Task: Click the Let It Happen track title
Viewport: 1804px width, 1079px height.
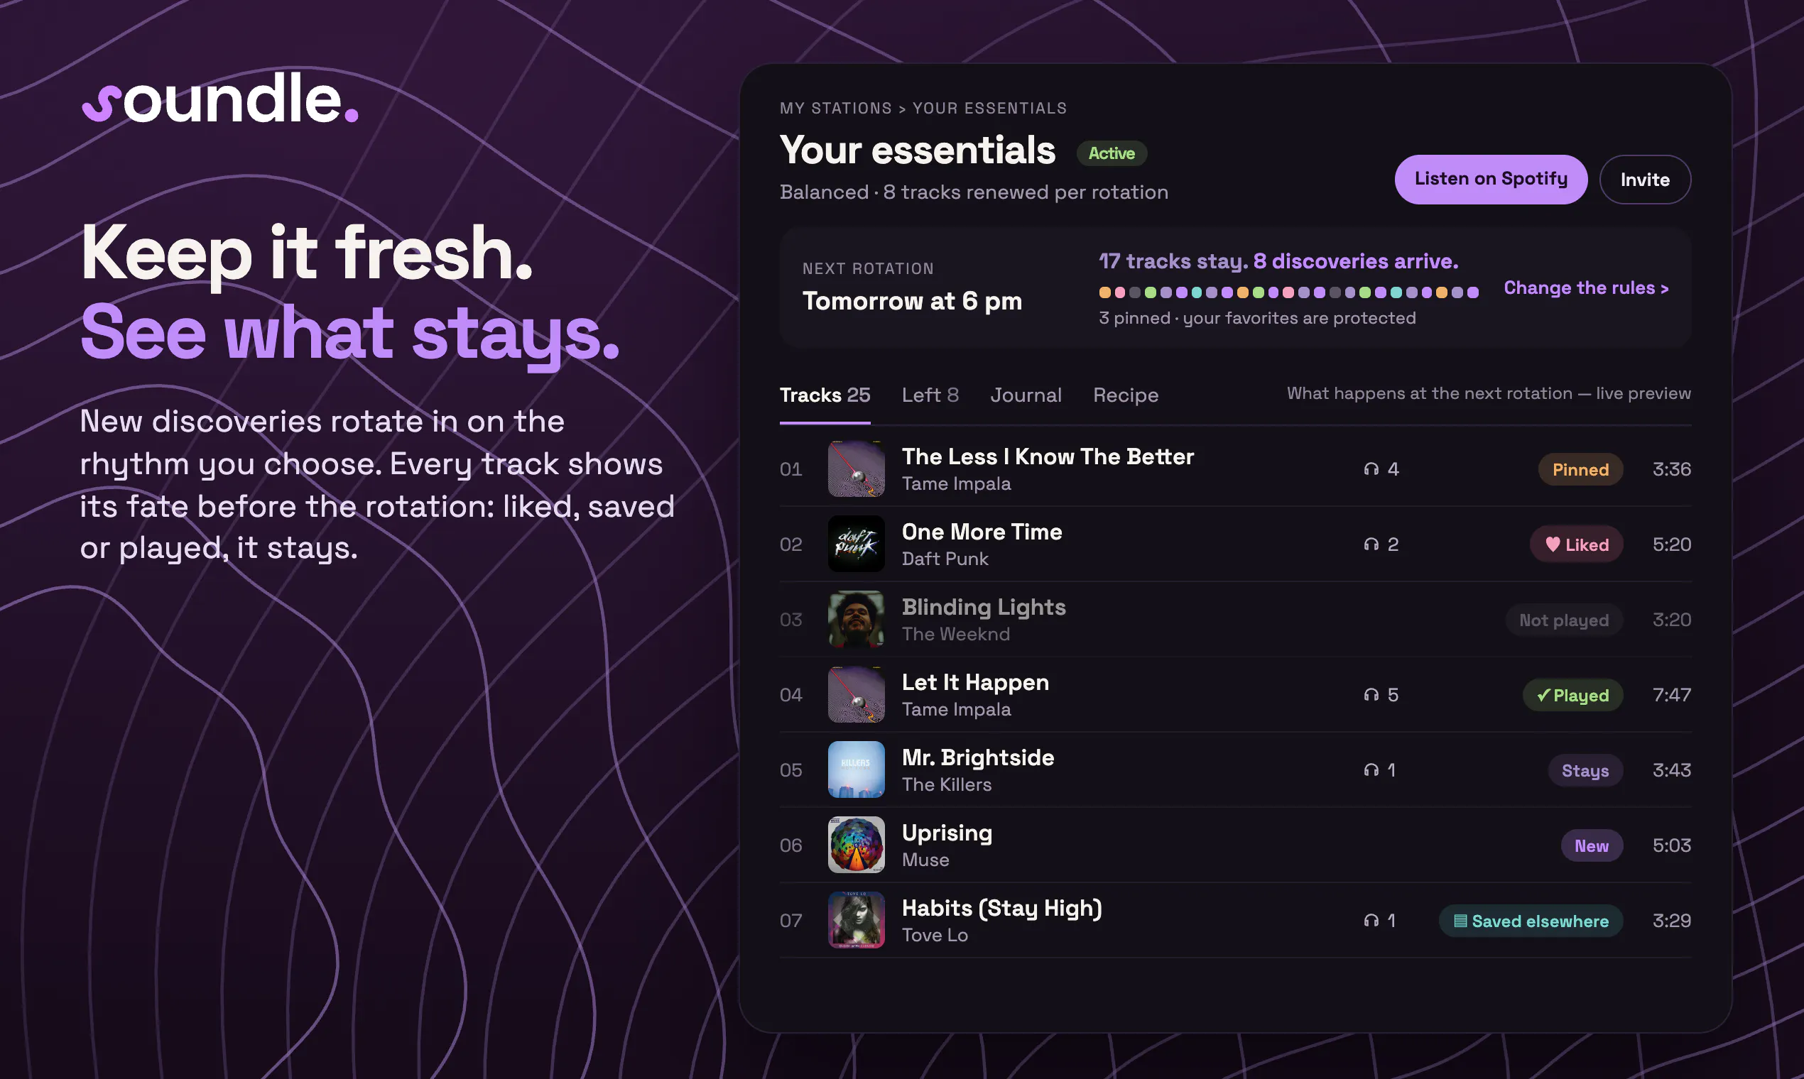Action: tap(975, 682)
